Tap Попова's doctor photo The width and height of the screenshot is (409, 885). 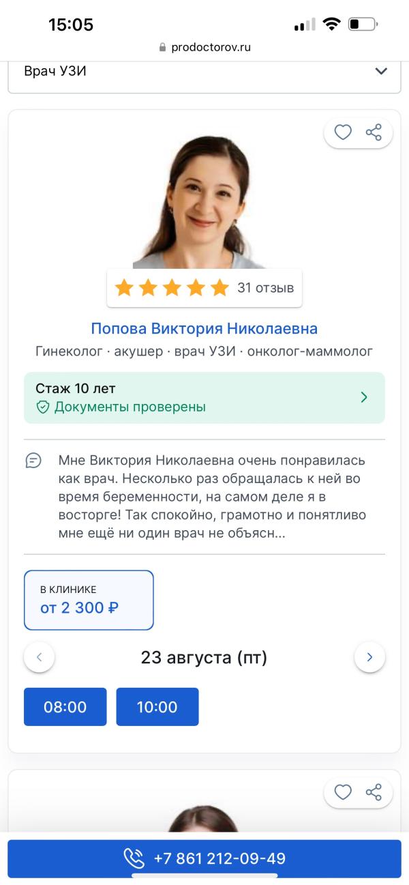point(204,203)
